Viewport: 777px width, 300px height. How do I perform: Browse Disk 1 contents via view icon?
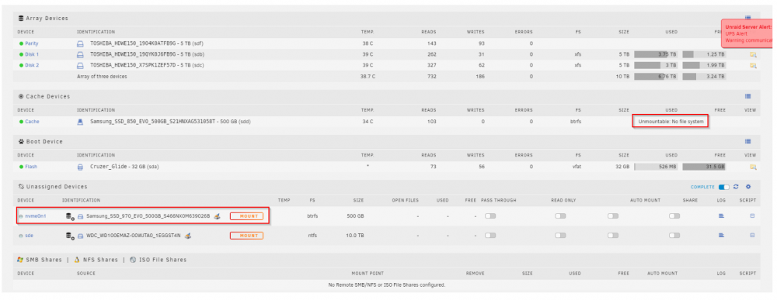(753, 54)
